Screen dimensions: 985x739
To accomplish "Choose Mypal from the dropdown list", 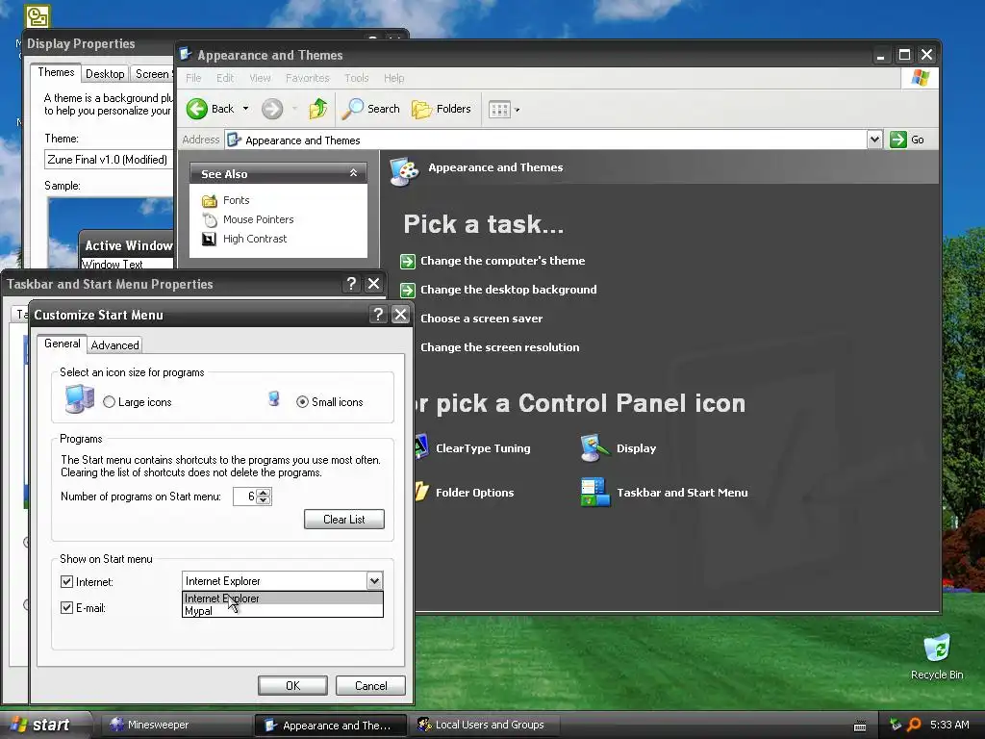I will [x=283, y=611].
